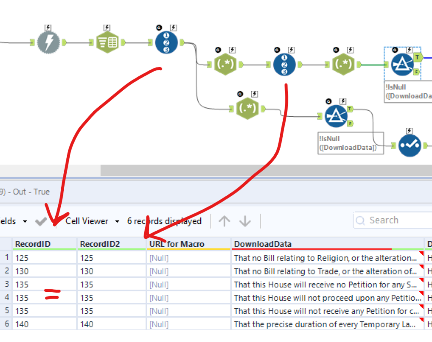Image resolution: width=432 pixels, height=342 pixels.
Task: Click the selected Filter tool at top right
Action: click(x=402, y=65)
